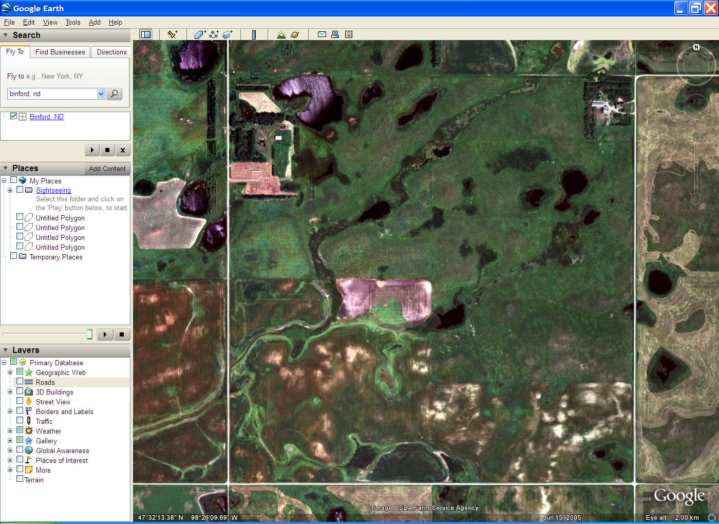This screenshot has height=524, width=719.
Task: Click the Street View pegman icon
Action: coord(29,402)
